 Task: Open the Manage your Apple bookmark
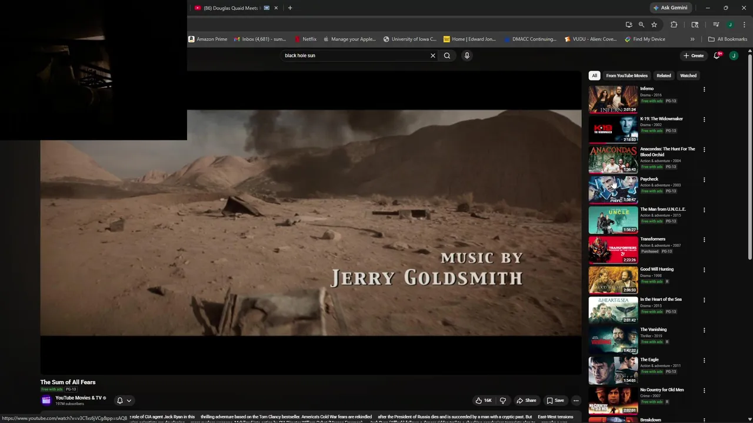pos(349,39)
